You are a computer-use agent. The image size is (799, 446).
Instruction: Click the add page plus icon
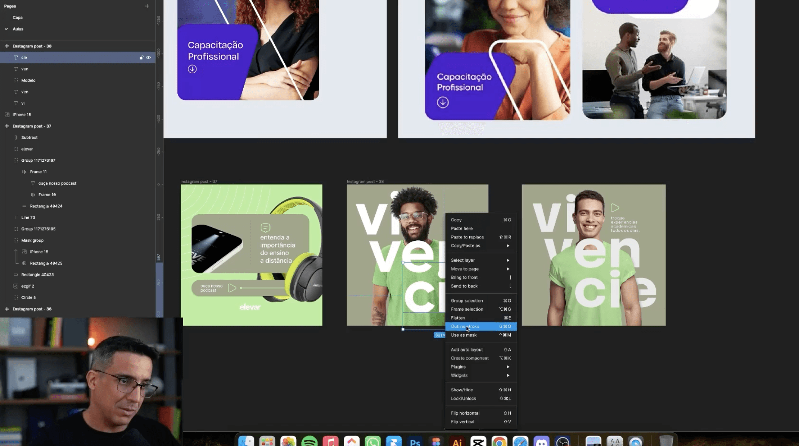coord(147,6)
